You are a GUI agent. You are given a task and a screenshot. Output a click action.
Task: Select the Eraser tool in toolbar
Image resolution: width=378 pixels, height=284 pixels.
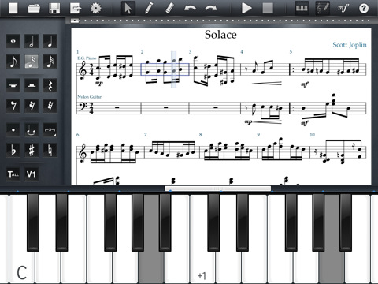pos(169,8)
